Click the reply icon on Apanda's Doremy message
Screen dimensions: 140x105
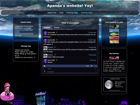[x=57, y=32]
